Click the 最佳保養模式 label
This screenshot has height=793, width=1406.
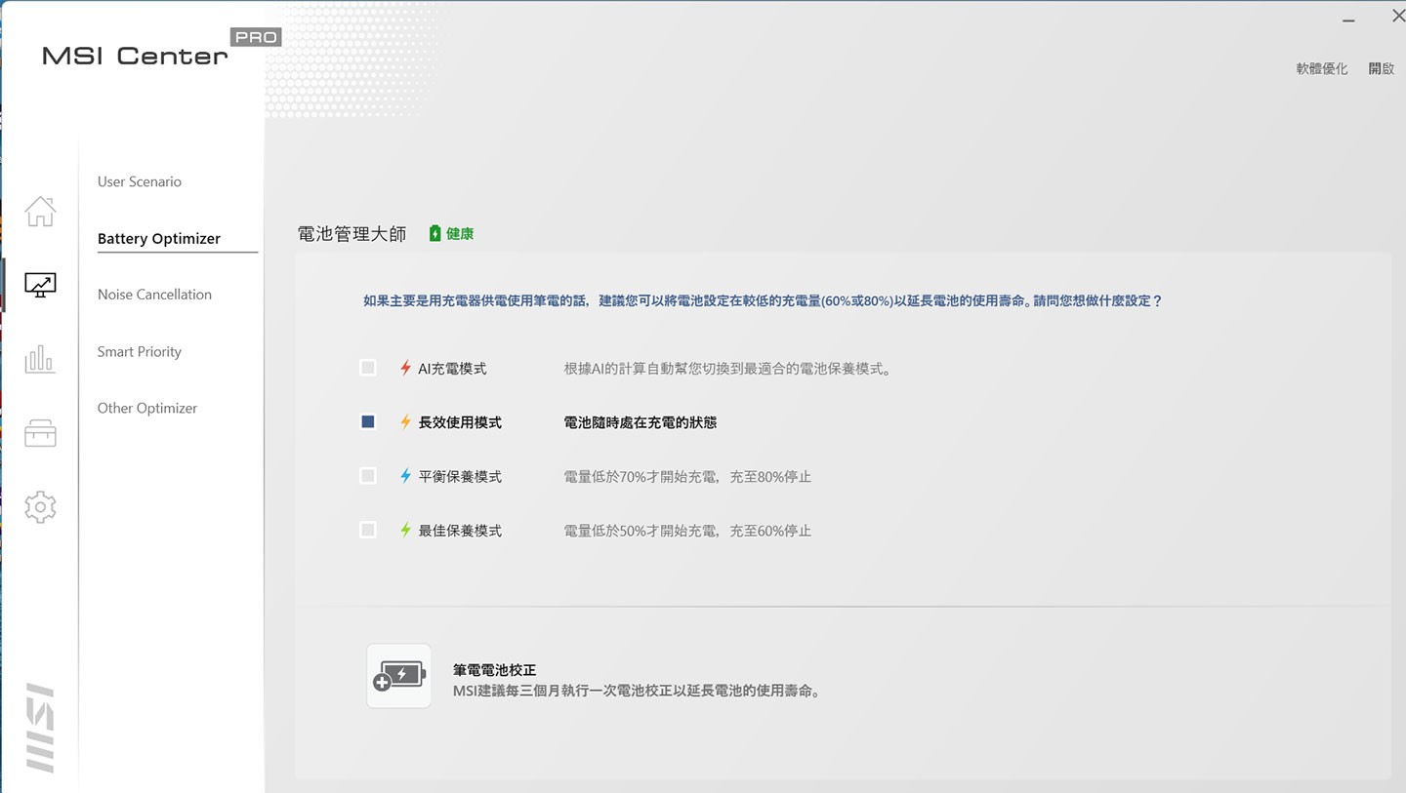460,531
